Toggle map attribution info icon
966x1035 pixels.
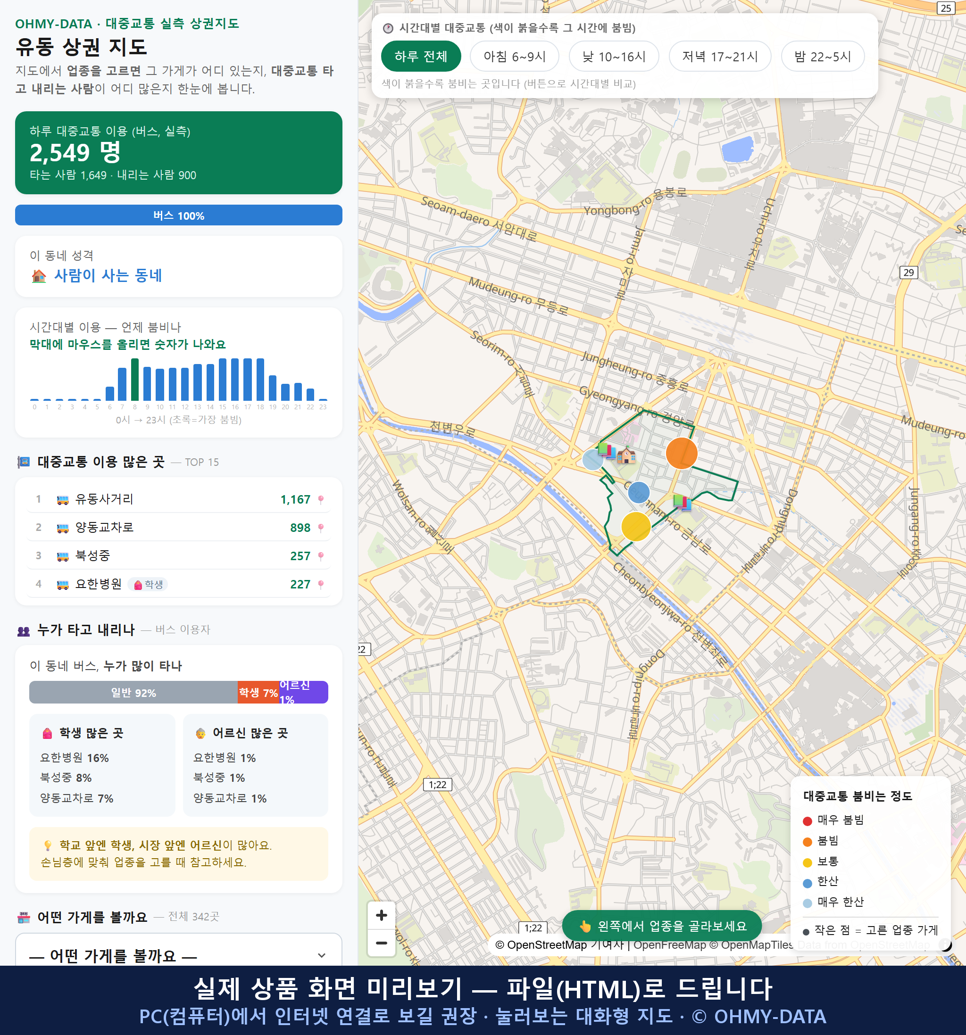click(945, 944)
